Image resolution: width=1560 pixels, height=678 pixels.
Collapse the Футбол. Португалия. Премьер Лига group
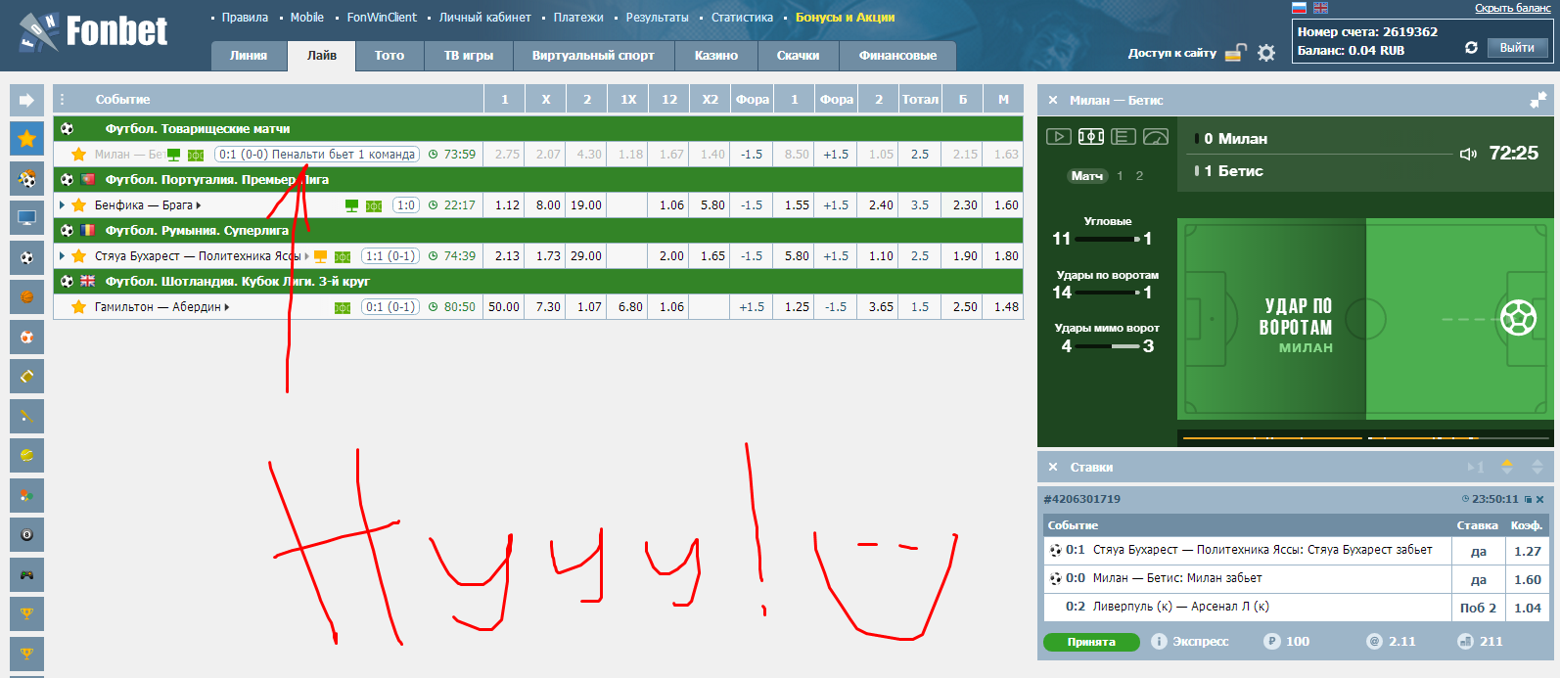(538, 180)
